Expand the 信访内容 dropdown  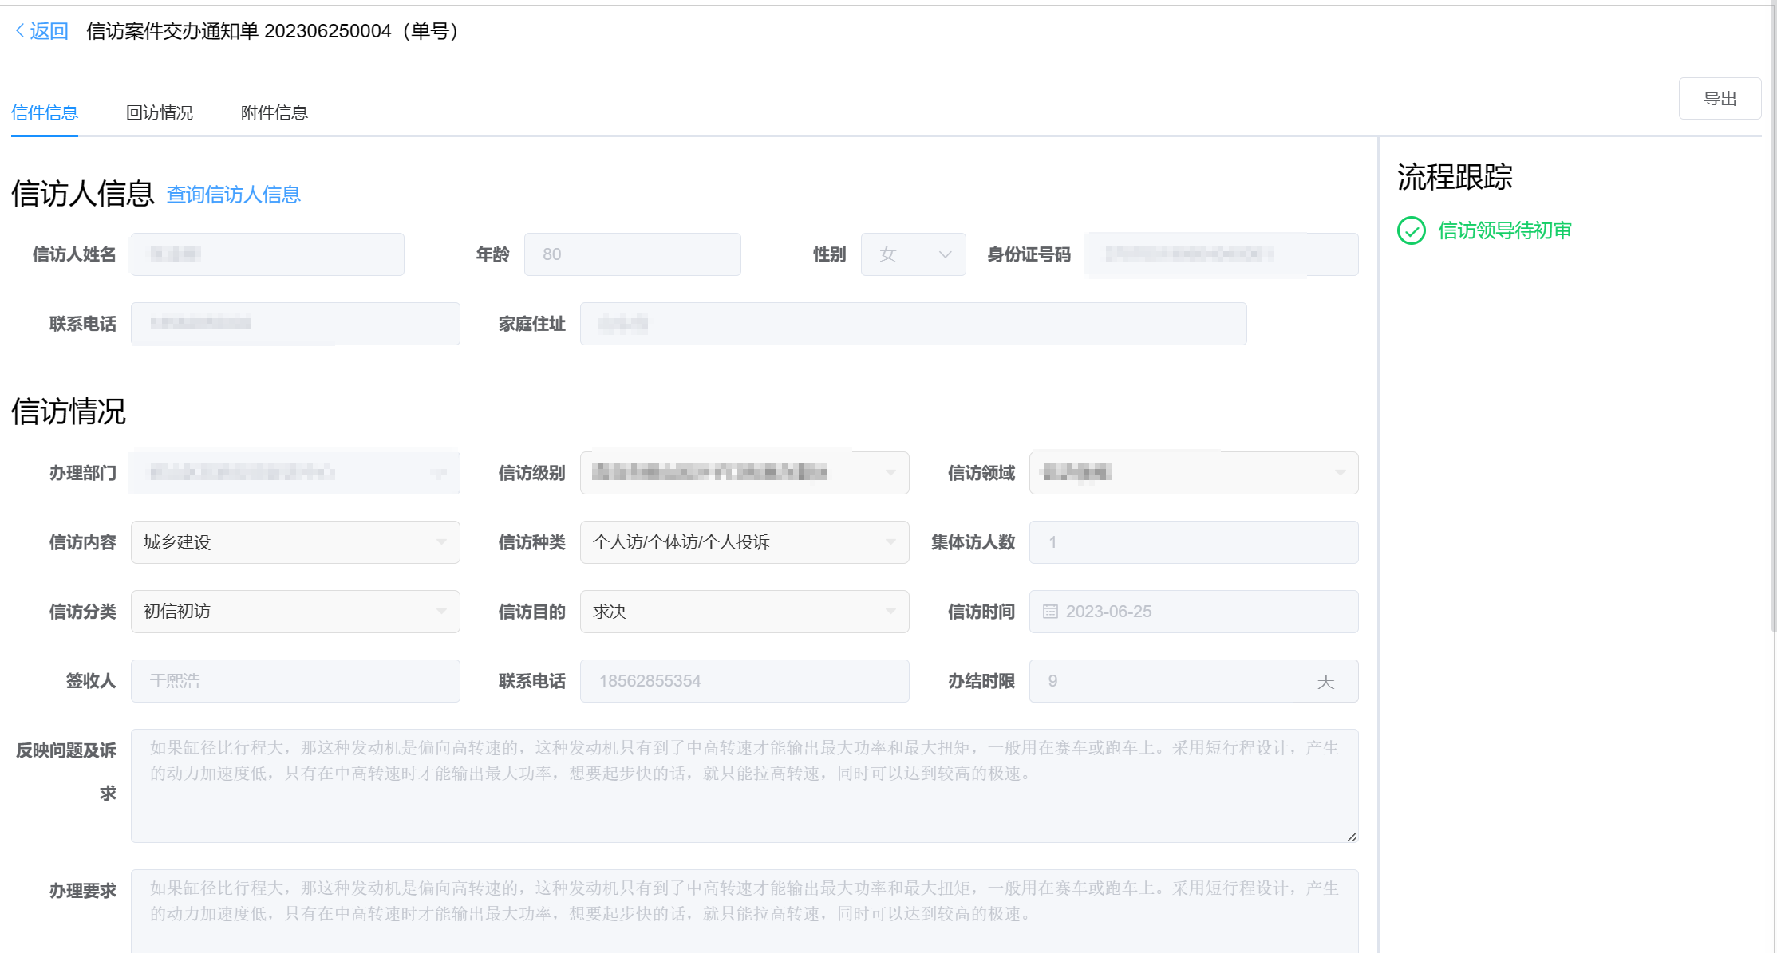pyautogui.click(x=295, y=542)
